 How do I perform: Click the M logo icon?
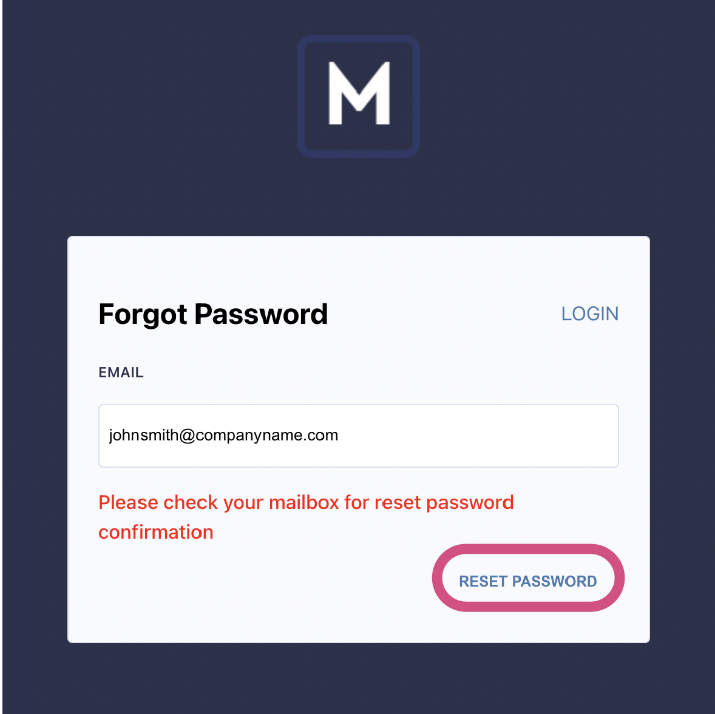click(358, 96)
